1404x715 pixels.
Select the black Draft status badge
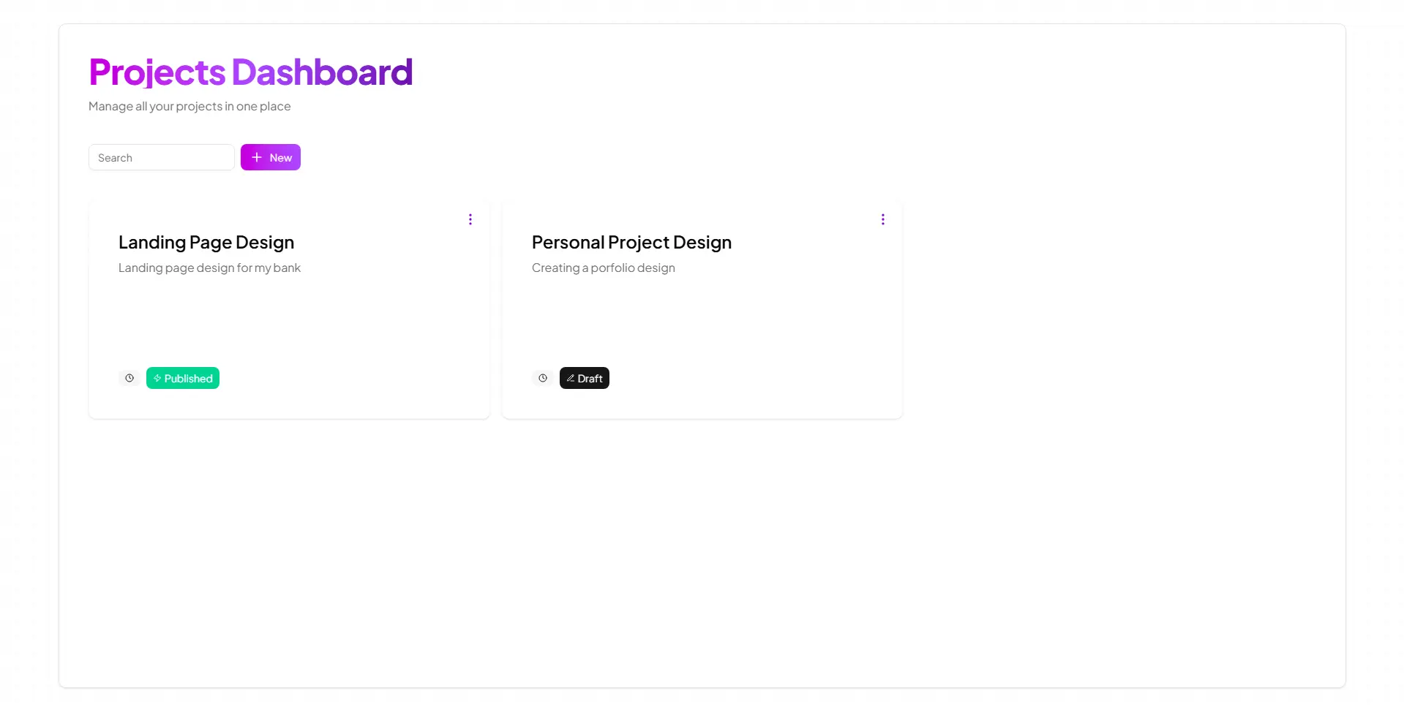pyautogui.click(x=585, y=378)
